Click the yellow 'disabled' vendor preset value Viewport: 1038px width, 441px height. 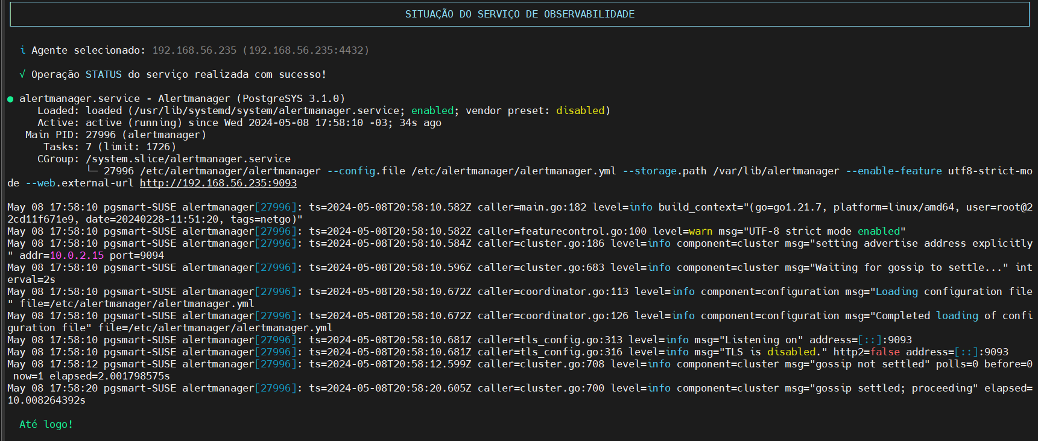tap(580, 110)
